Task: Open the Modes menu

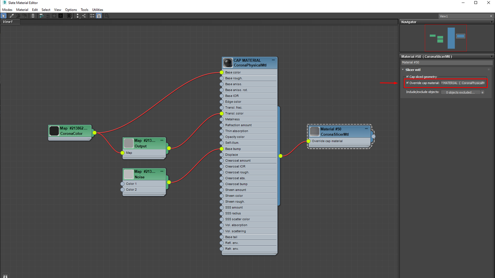Action: click(7, 10)
